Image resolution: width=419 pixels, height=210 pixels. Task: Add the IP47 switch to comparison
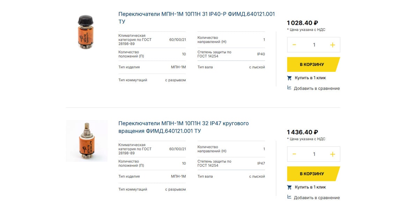coord(317,197)
